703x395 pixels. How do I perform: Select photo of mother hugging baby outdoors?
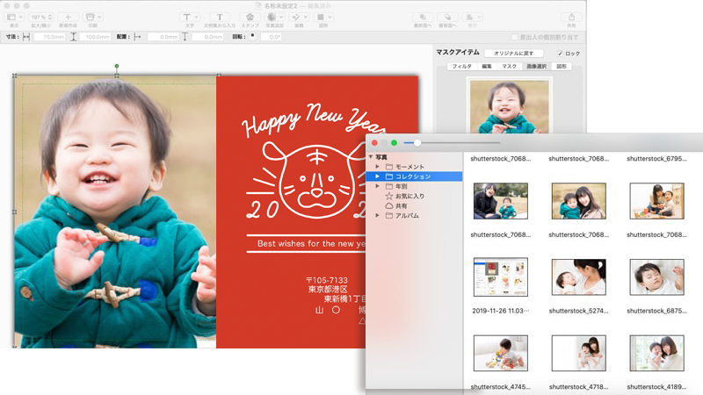[x=578, y=201]
